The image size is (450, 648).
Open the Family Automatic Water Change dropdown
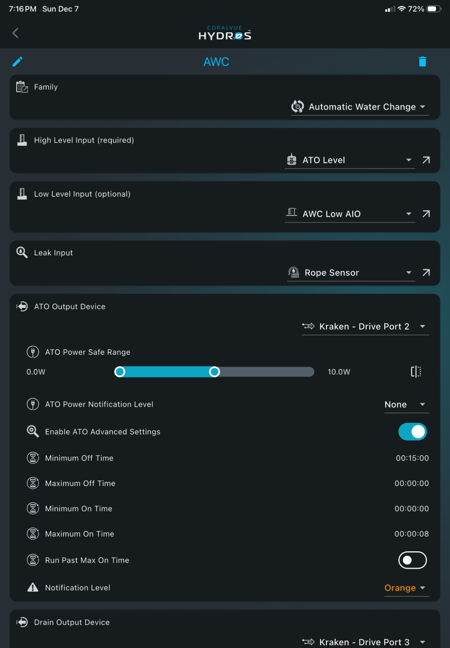point(360,107)
